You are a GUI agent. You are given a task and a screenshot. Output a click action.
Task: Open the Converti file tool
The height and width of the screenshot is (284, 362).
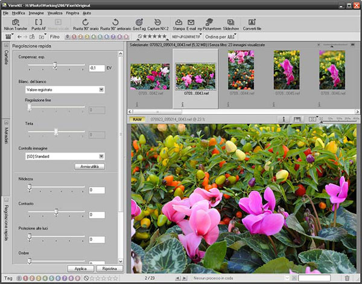[x=252, y=25]
